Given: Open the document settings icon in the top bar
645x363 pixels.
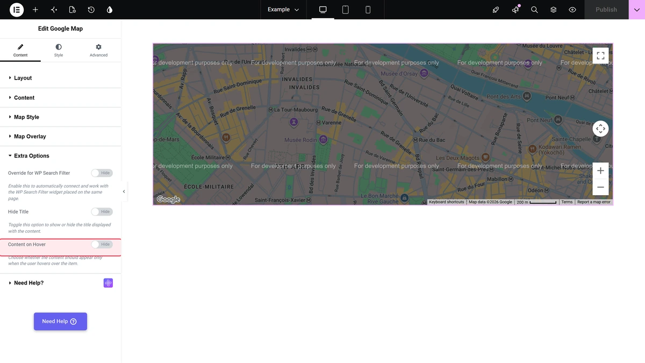Looking at the screenshot, I should pos(73,10).
